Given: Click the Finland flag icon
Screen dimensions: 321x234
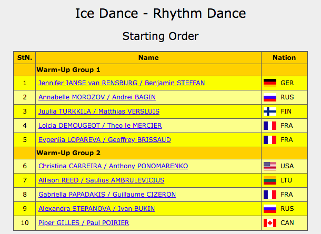Looking at the screenshot, I should point(270,111).
